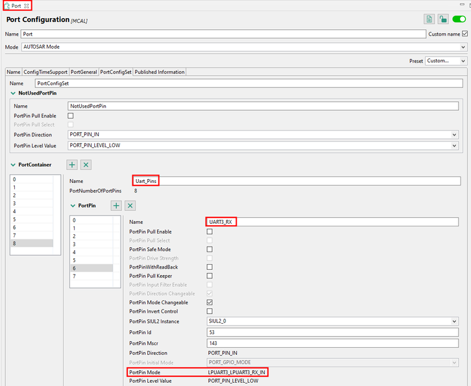Collapse the PortContainer section
The image size is (471, 386).
point(13,165)
